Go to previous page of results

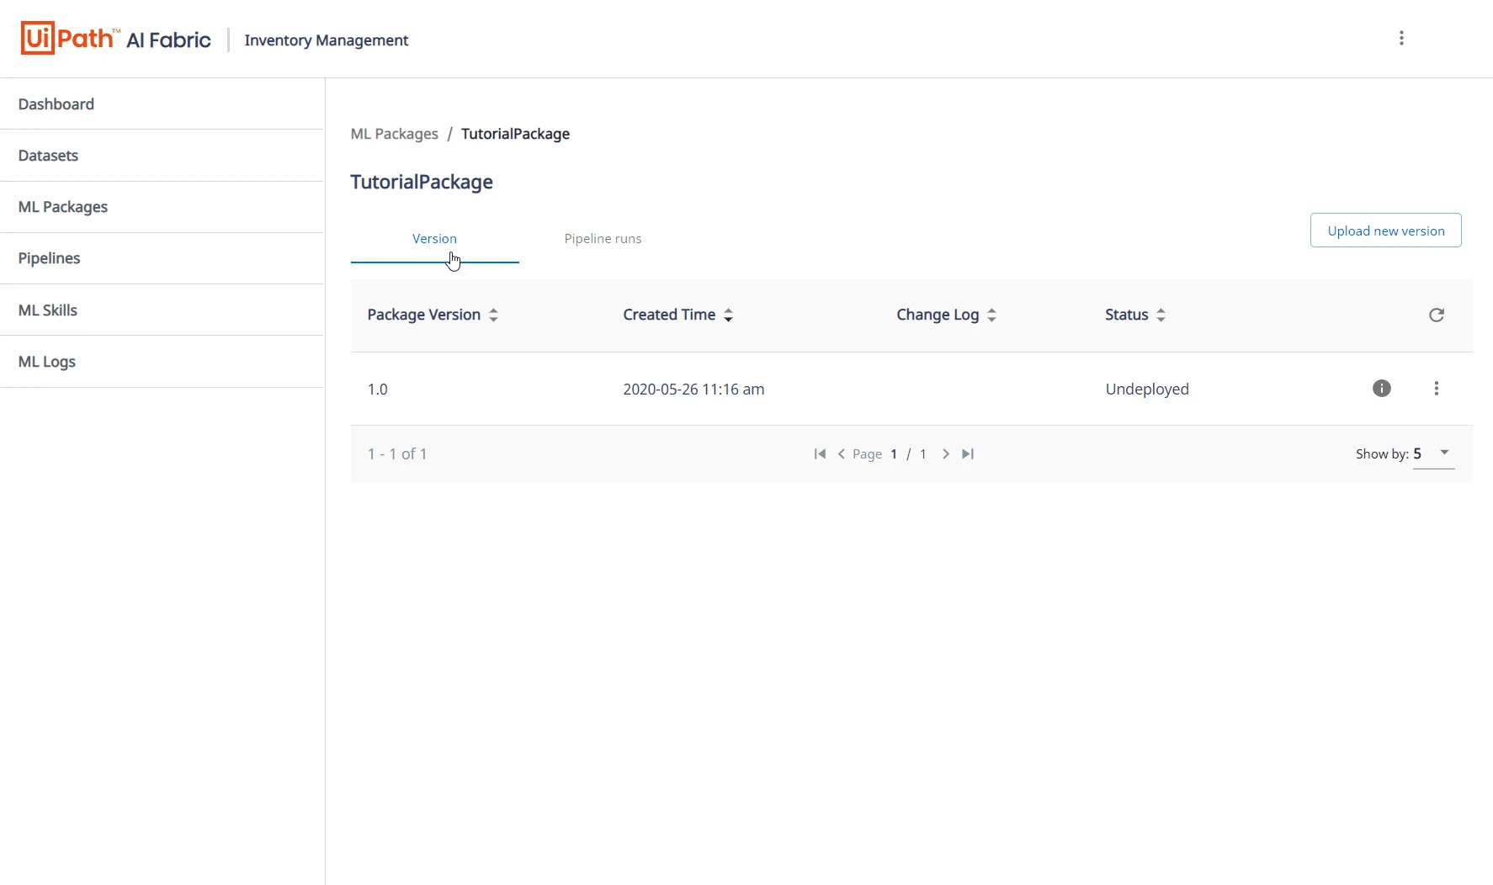pyautogui.click(x=841, y=453)
